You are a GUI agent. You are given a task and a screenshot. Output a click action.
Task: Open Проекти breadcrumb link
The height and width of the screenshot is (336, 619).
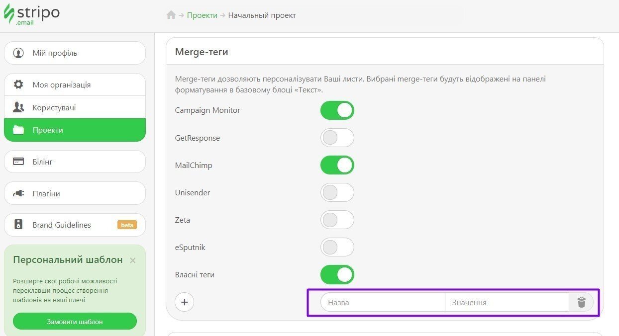(202, 15)
